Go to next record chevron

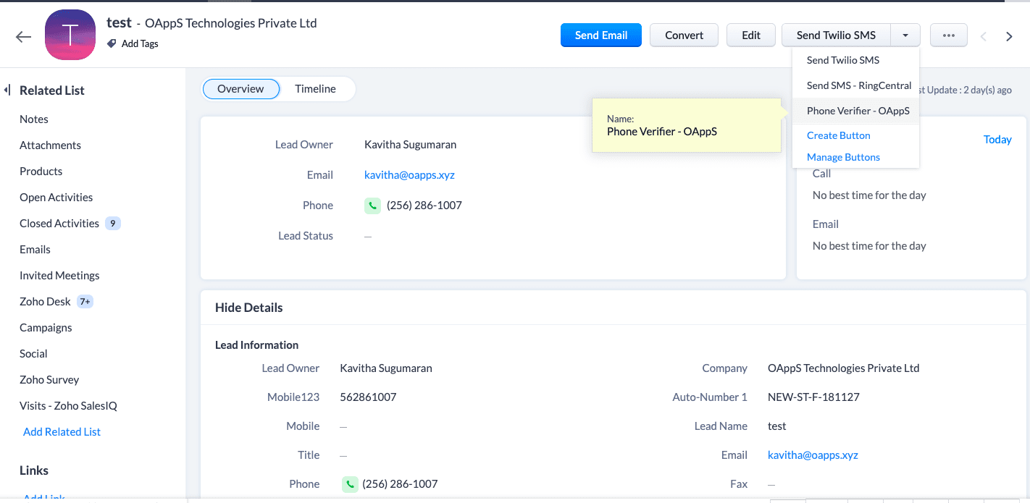1009,36
